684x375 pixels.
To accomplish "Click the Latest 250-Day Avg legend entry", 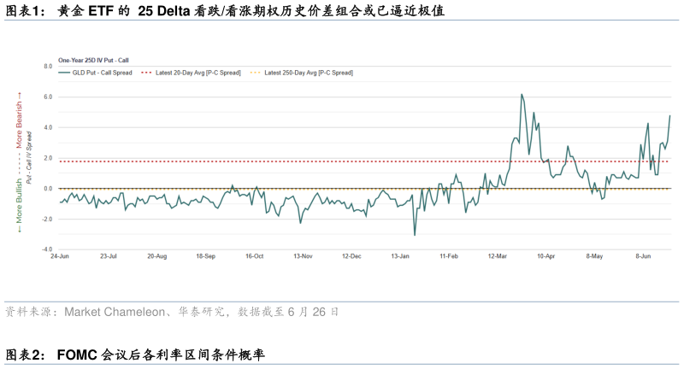I will [302, 73].
